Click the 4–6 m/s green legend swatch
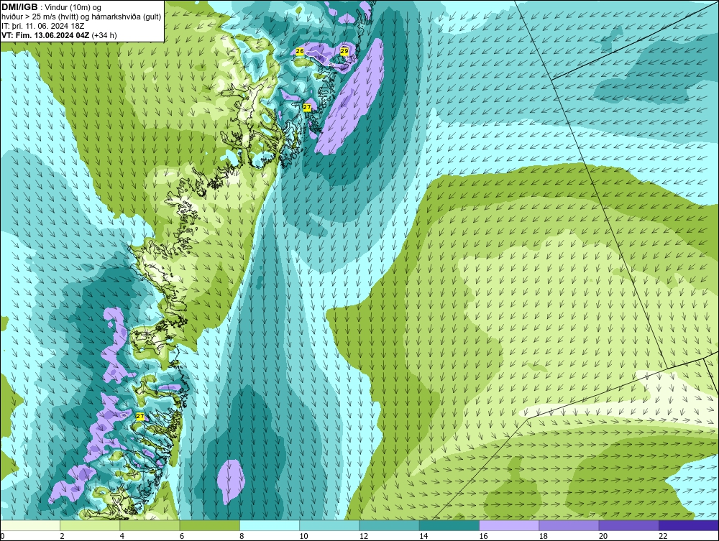 (x=150, y=525)
